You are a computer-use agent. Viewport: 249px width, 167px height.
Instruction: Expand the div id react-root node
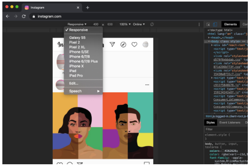[212, 45]
